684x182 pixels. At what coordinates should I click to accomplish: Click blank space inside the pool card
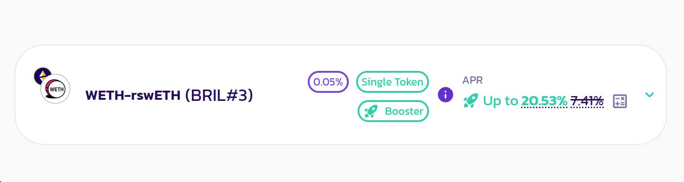pyautogui.click(x=278, y=124)
